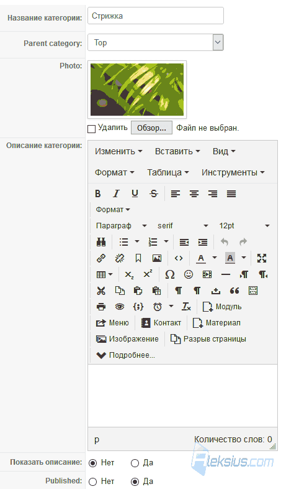This screenshot has height=489, width=281.
Task: Open background color picker arrow
Action: coord(244,258)
